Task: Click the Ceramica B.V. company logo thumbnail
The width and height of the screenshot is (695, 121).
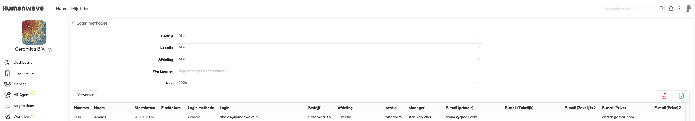Action: (x=34, y=32)
